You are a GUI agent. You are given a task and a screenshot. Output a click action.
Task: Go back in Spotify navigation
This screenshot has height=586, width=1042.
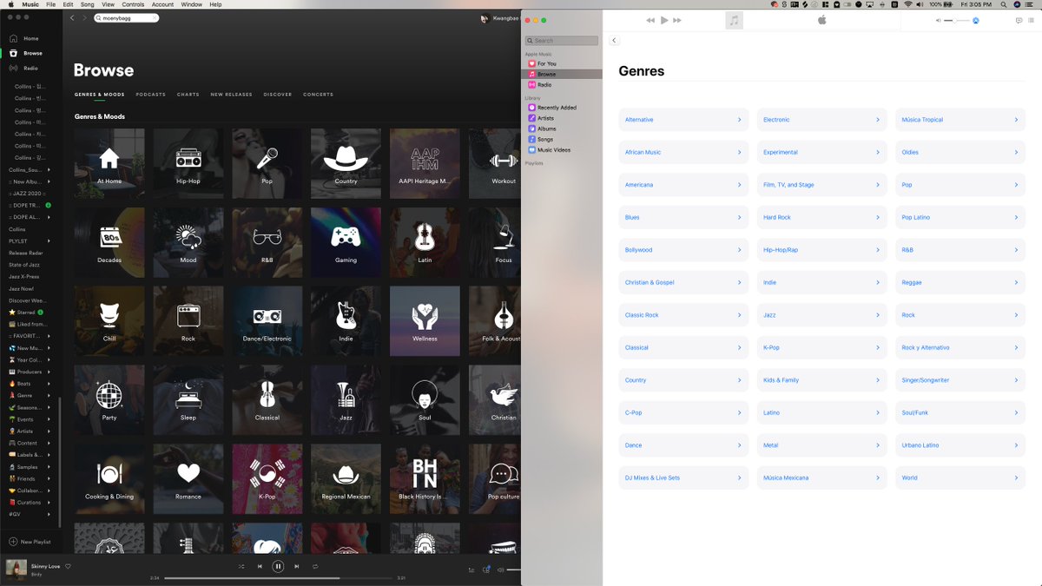(72, 17)
